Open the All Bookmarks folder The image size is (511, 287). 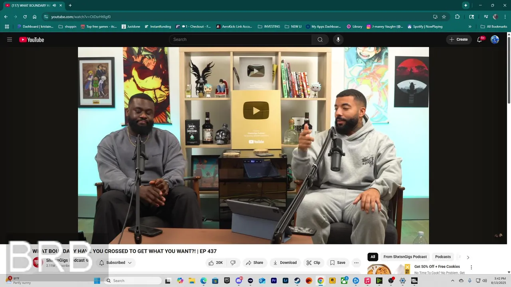click(x=494, y=27)
